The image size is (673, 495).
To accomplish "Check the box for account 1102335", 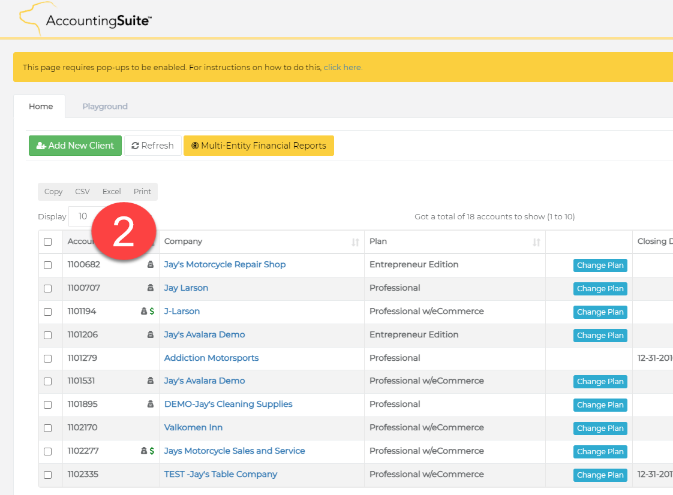I will pos(47,475).
